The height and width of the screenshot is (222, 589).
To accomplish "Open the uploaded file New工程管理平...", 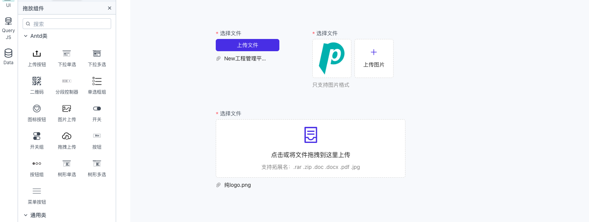I will point(245,58).
